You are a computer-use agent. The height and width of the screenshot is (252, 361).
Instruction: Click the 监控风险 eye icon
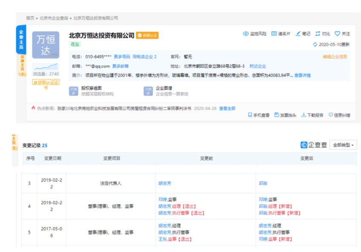(245, 34)
